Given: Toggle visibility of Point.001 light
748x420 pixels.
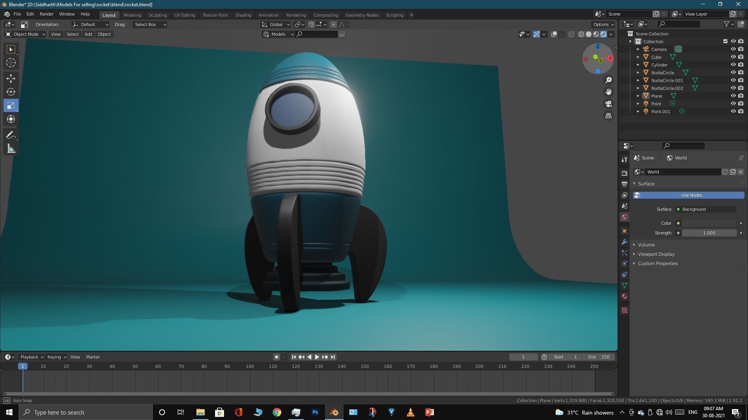Looking at the screenshot, I should [733, 111].
